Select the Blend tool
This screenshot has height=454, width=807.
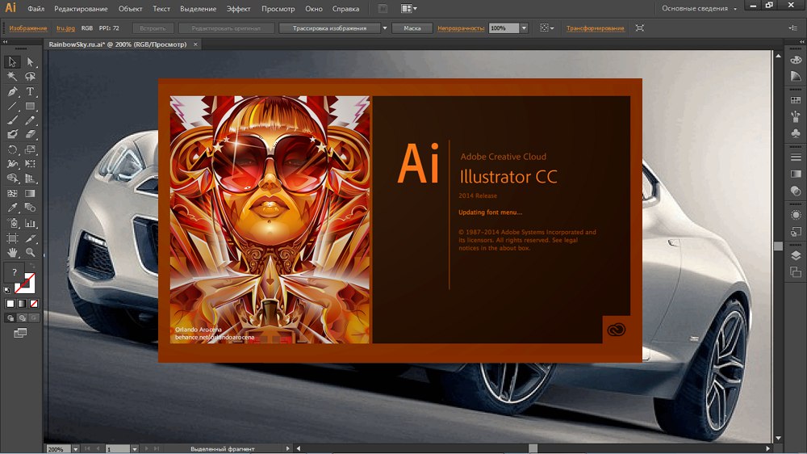coord(31,208)
